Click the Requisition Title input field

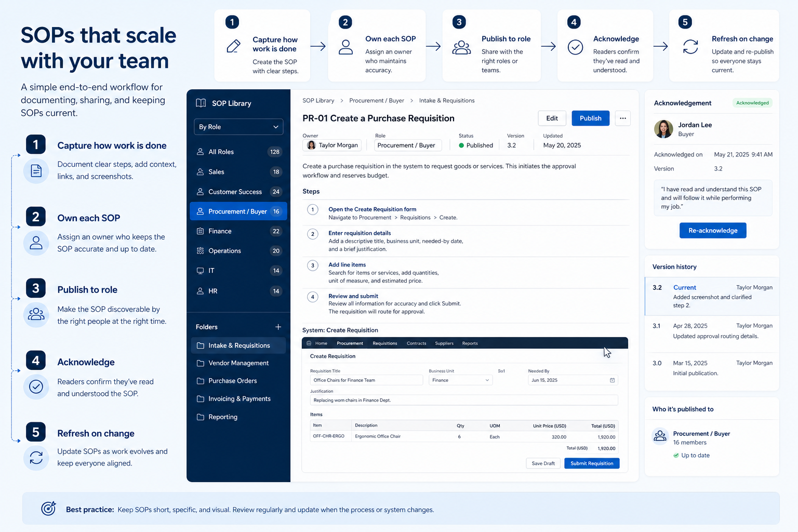tap(367, 380)
